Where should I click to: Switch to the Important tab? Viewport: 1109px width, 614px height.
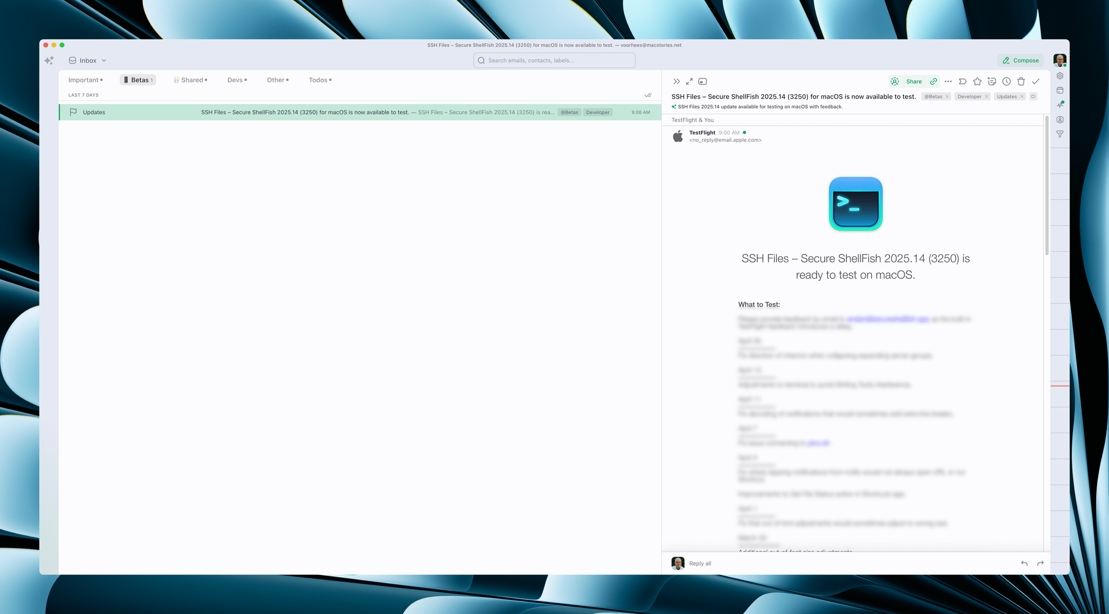coord(85,80)
